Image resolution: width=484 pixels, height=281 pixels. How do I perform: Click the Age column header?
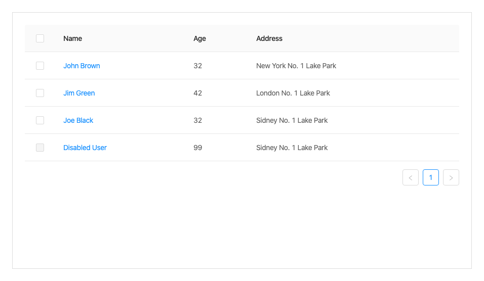199,38
